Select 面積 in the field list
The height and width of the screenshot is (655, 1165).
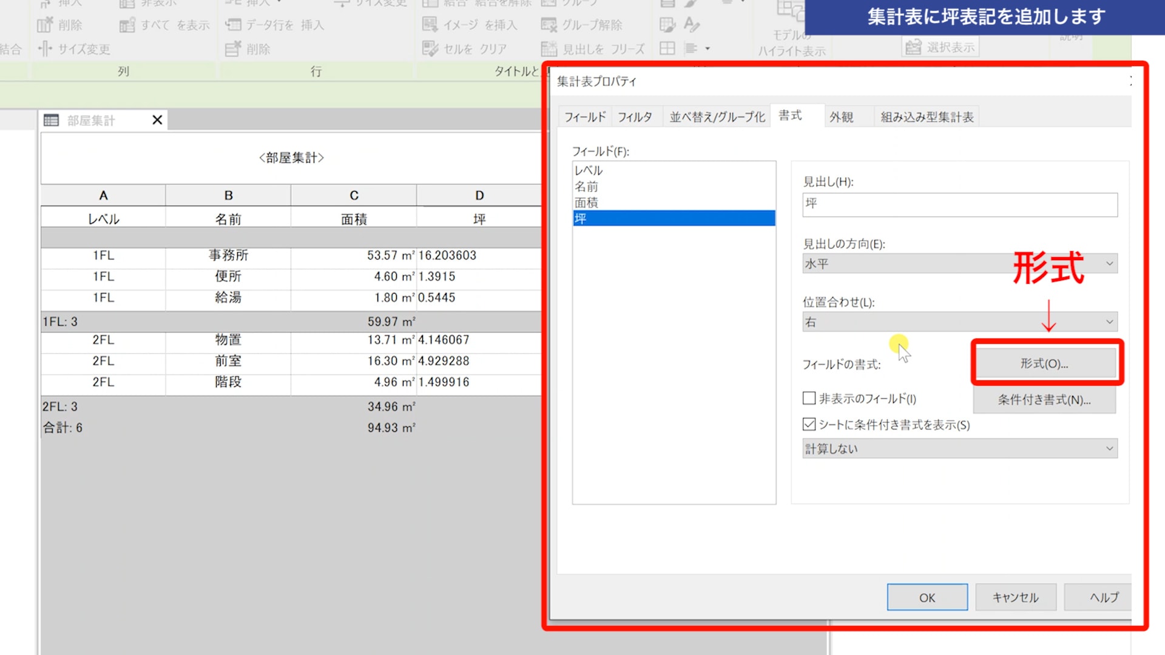[586, 203]
